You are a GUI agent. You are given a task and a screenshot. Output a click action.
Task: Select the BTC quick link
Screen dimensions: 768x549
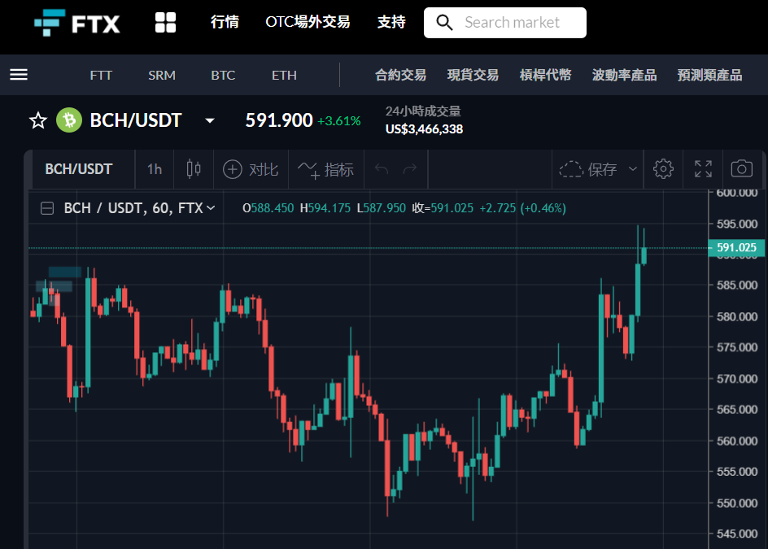tap(223, 75)
